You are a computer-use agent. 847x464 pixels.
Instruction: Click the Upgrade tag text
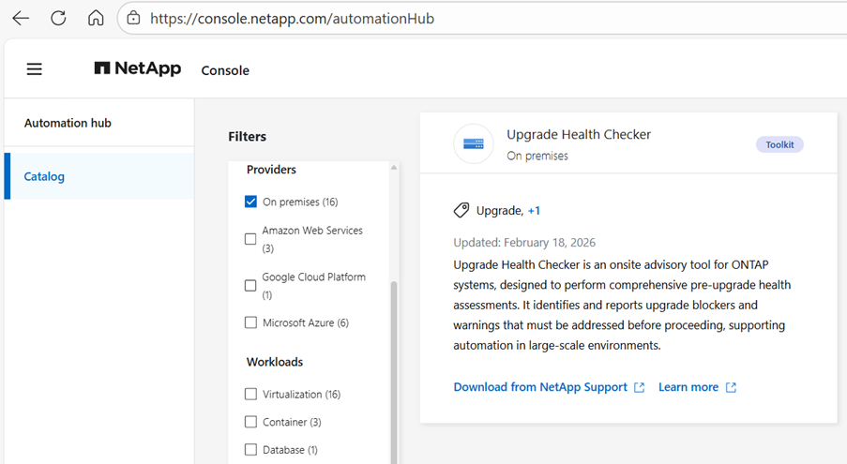(x=500, y=210)
